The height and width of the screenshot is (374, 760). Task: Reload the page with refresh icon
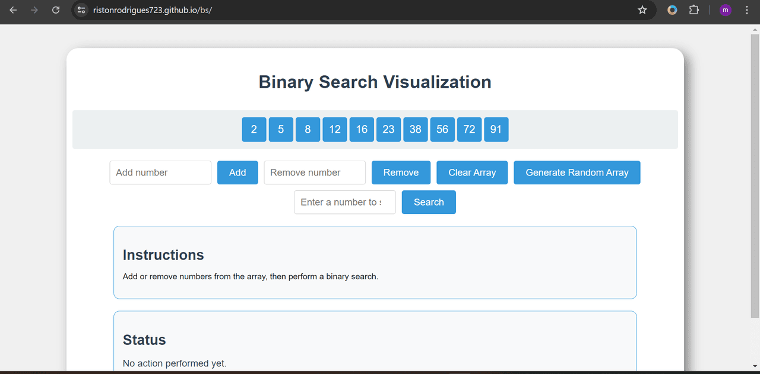pyautogui.click(x=56, y=10)
